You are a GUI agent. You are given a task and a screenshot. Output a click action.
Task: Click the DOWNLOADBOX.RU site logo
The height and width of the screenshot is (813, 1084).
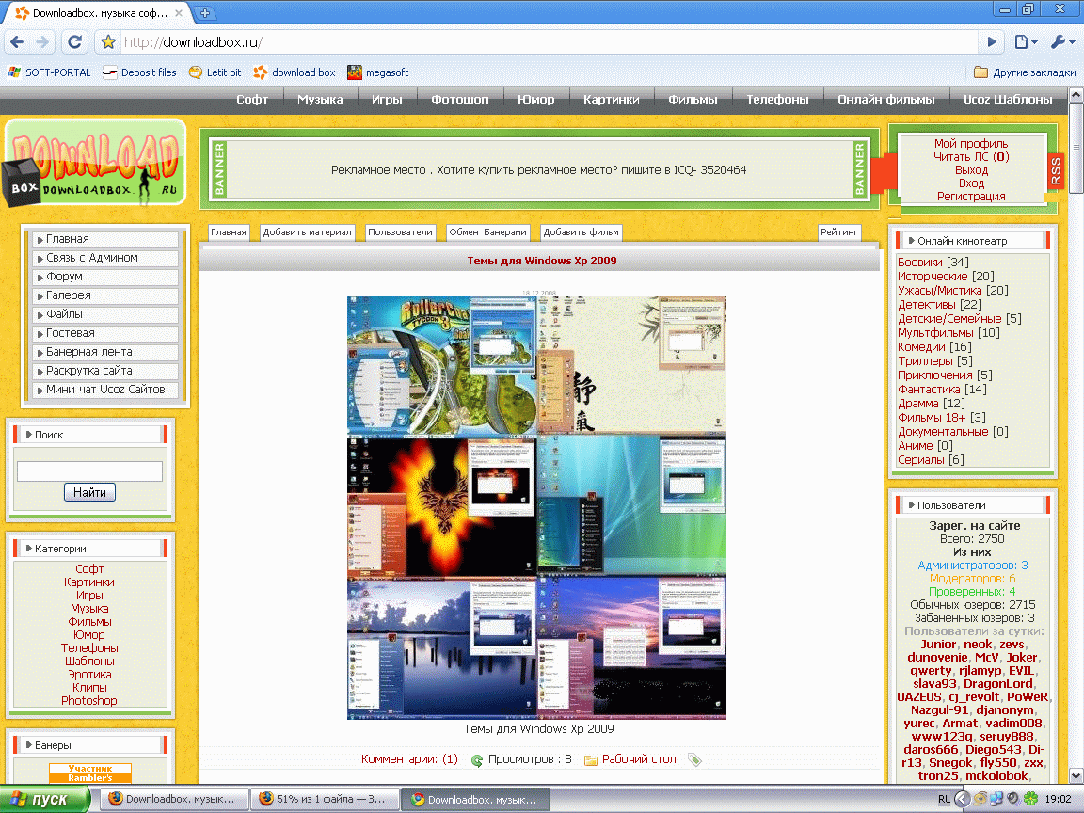pyautogui.click(x=94, y=164)
